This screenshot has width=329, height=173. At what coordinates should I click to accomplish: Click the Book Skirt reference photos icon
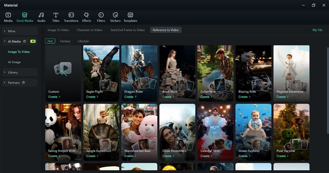coord(182,86)
